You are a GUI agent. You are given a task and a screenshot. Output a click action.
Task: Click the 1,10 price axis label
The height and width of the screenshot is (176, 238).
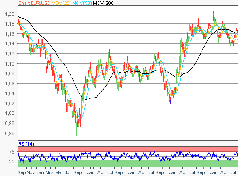click(10, 63)
